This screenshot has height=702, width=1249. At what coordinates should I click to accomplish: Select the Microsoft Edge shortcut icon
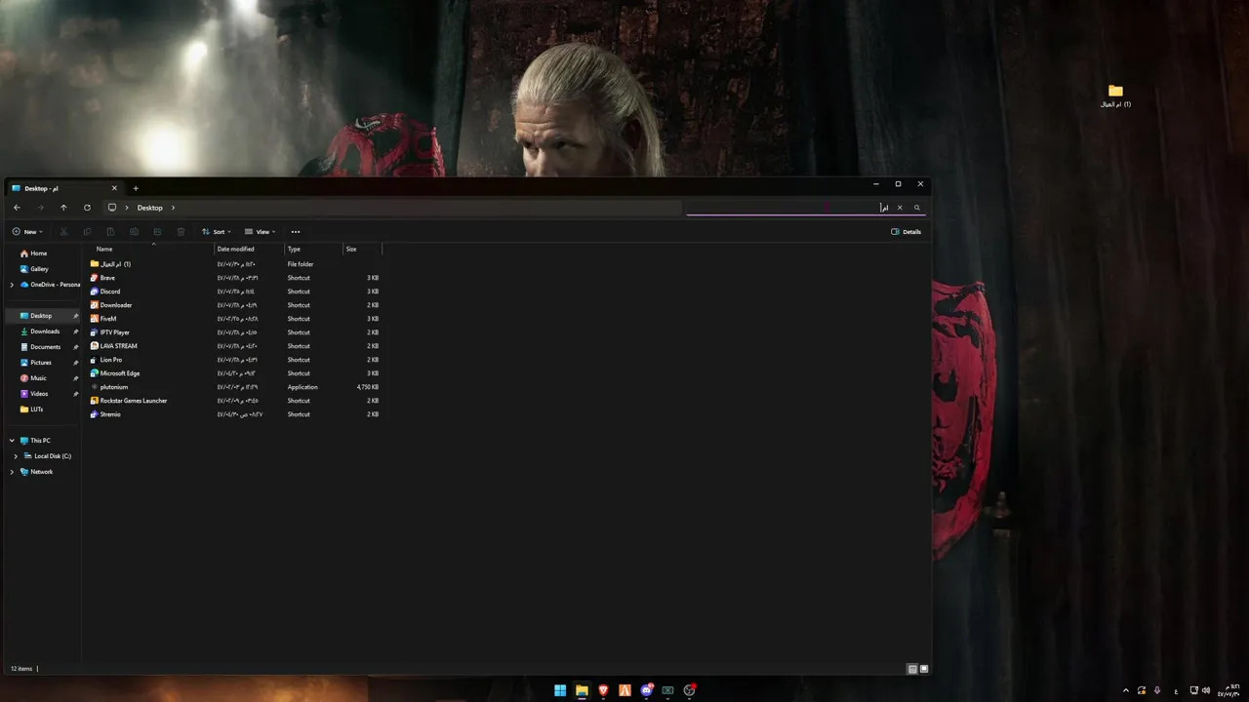pyautogui.click(x=95, y=373)
